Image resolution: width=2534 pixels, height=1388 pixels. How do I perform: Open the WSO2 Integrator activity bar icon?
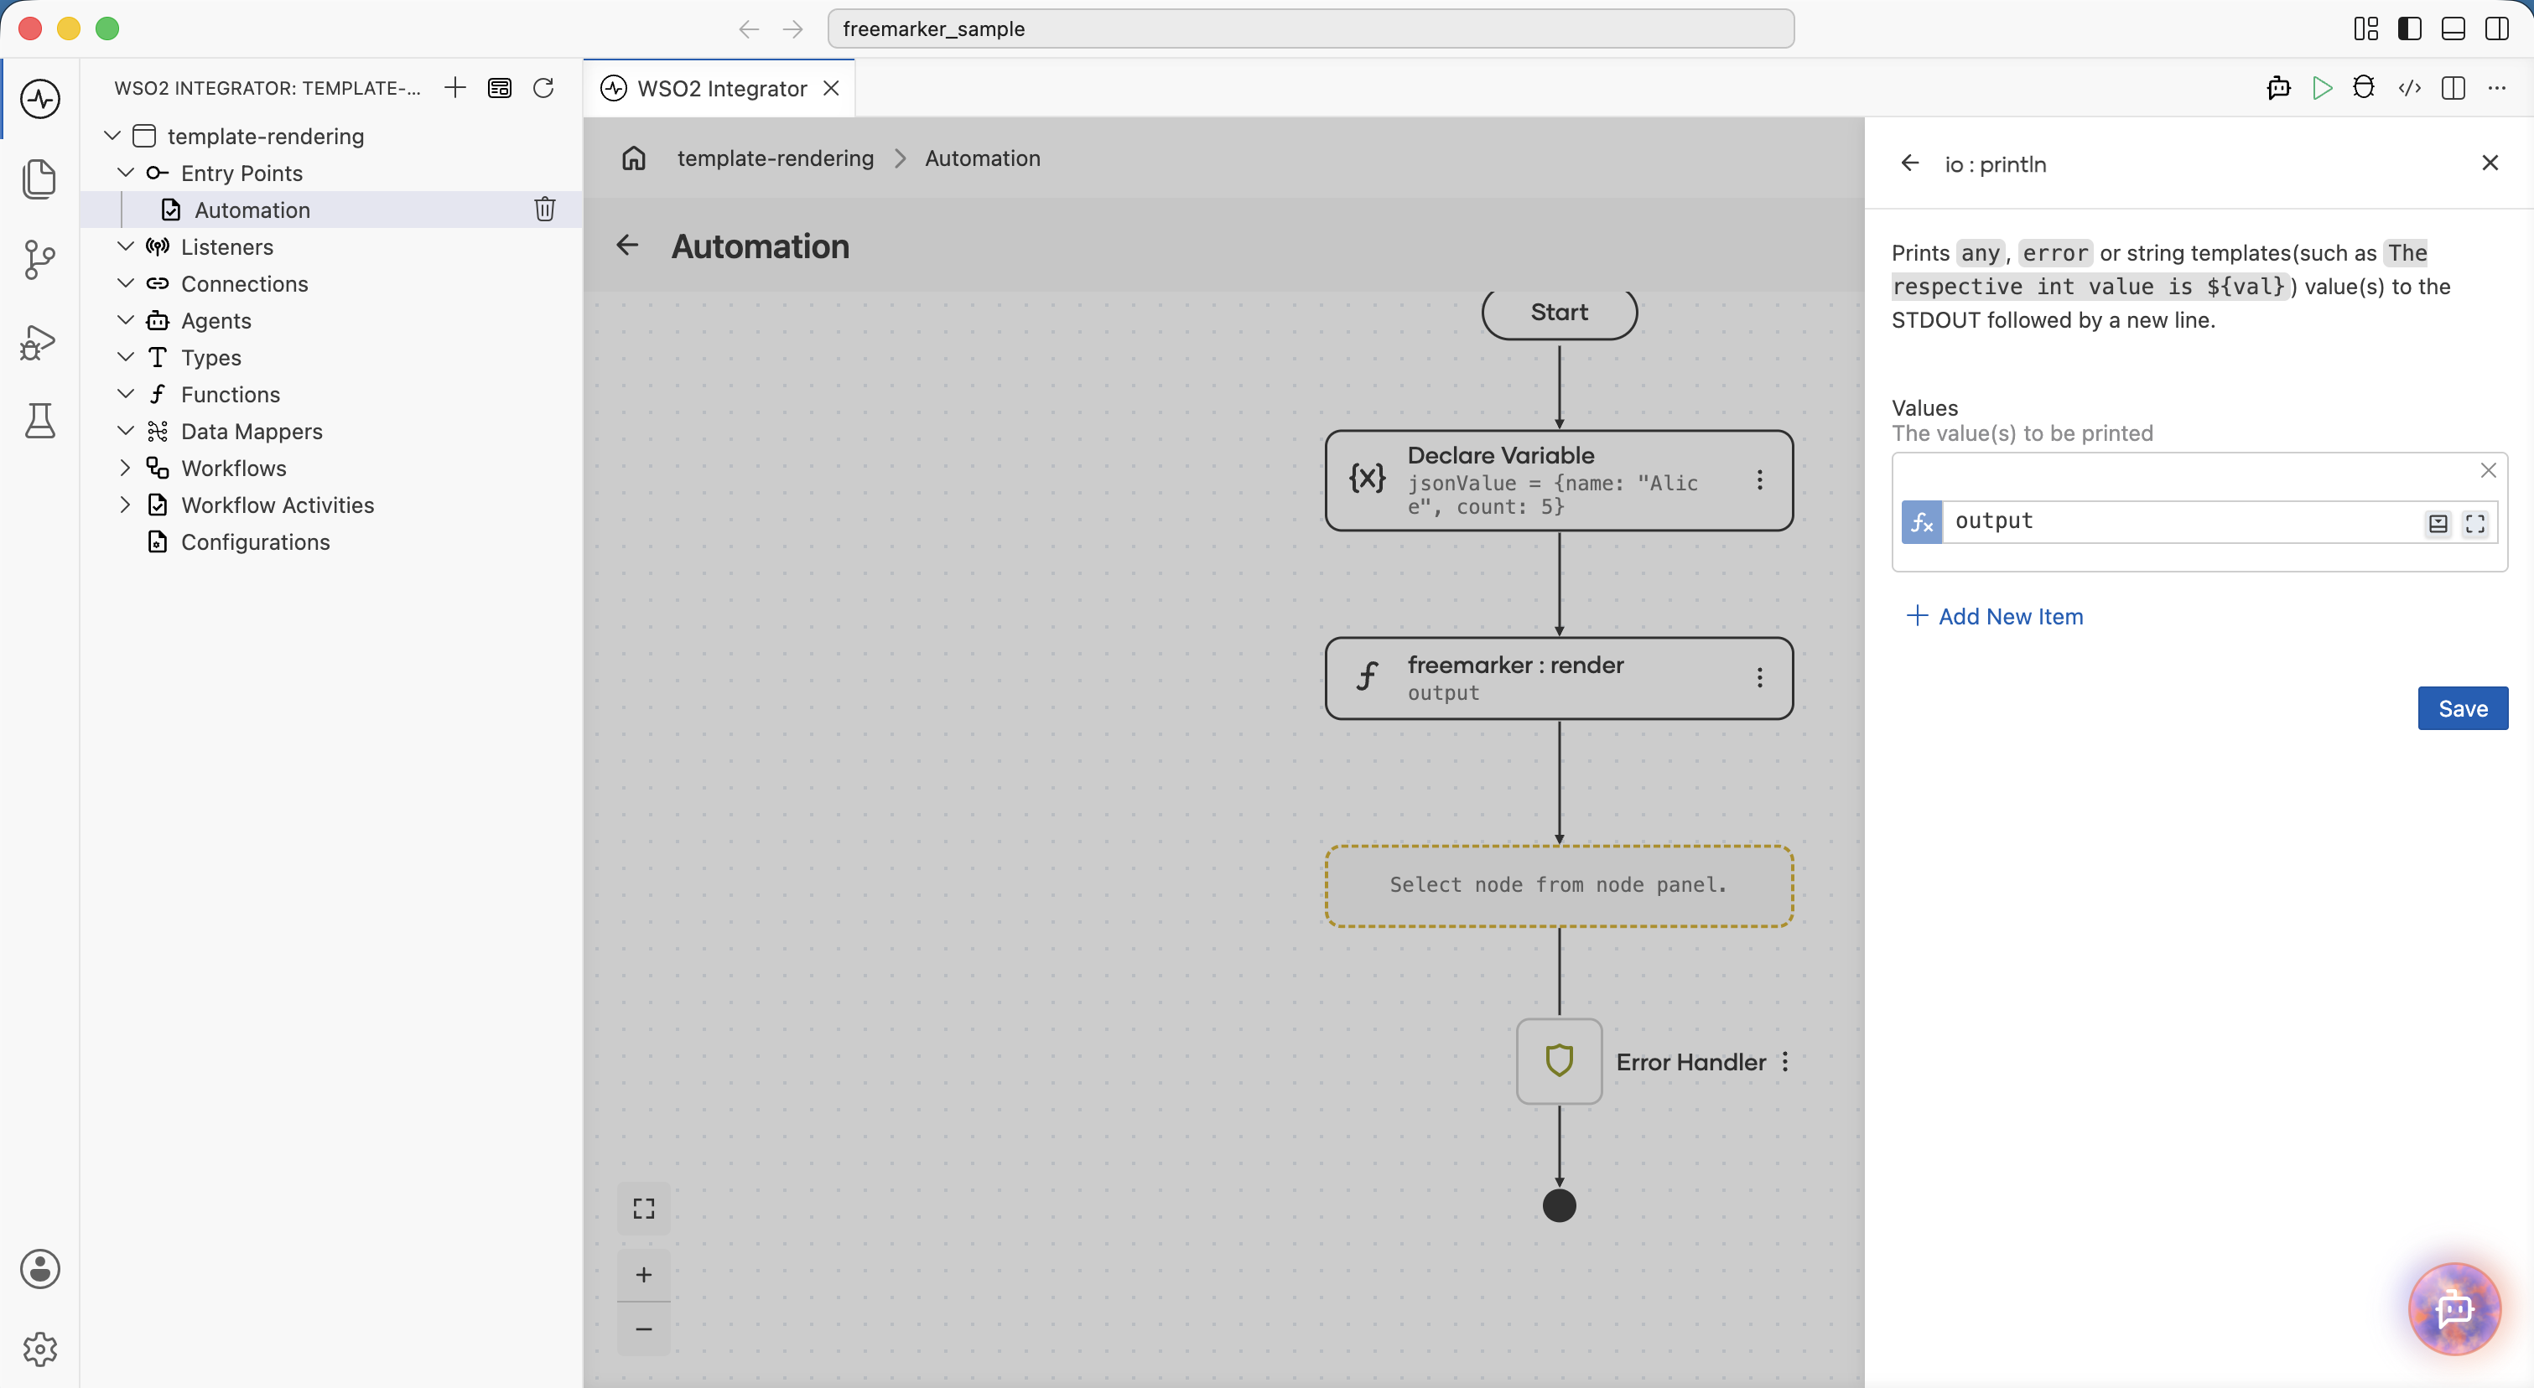[x=39, y=98]
